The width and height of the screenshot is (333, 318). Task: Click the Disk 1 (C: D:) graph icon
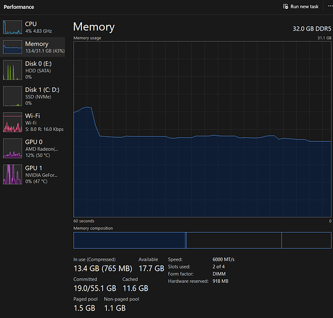pos(13,96)
